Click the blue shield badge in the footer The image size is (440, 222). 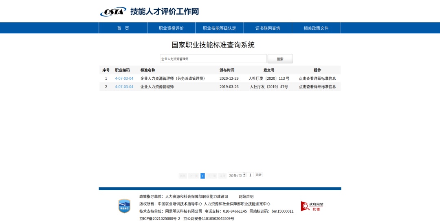(124, 206)
